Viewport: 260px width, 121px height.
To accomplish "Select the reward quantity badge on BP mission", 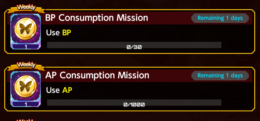I will pyautogui.click(x=26, y=47).
